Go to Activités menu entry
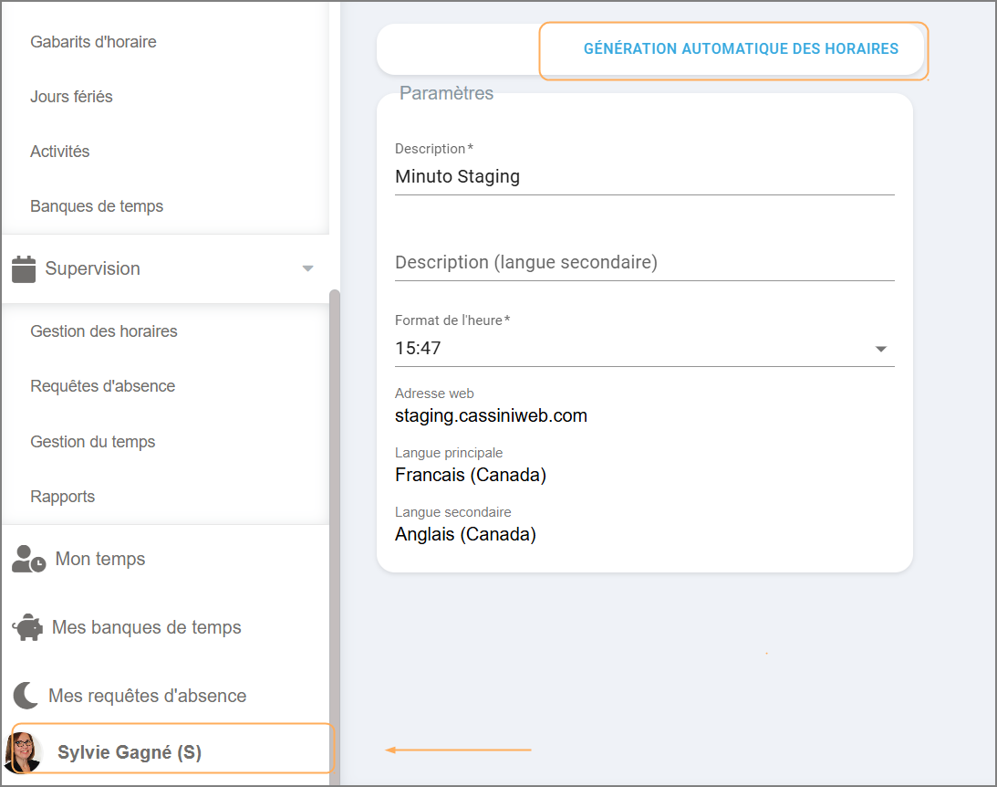 (x=60, y=152)
